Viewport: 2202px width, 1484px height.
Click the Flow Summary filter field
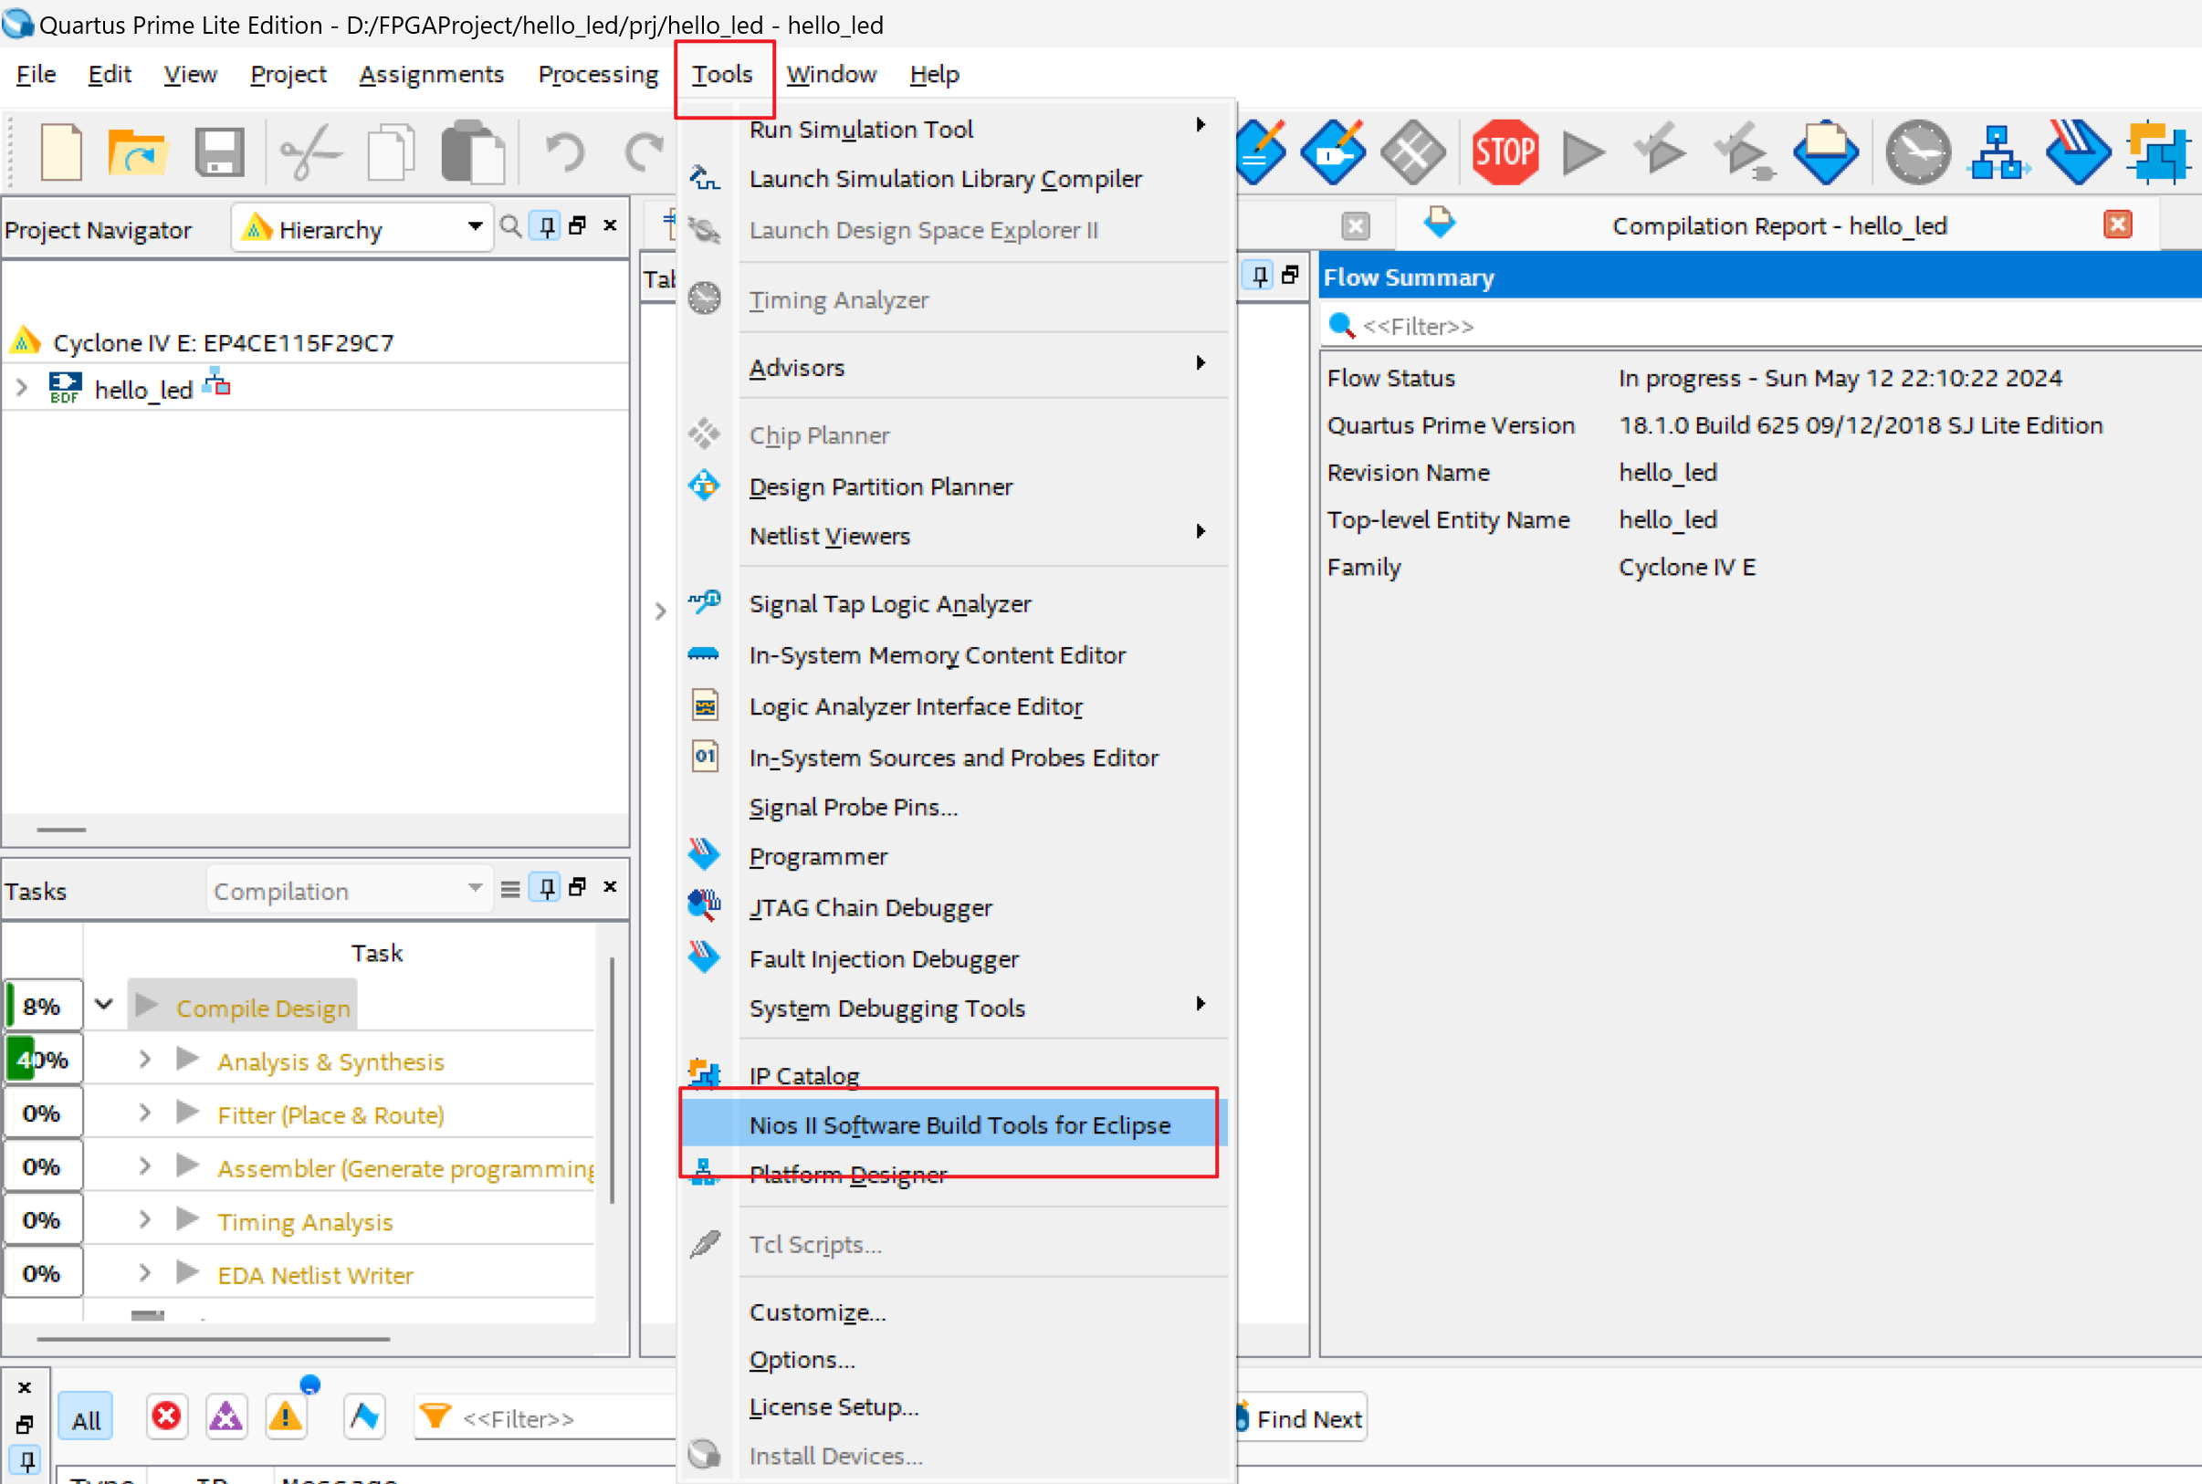[1761, 326]
